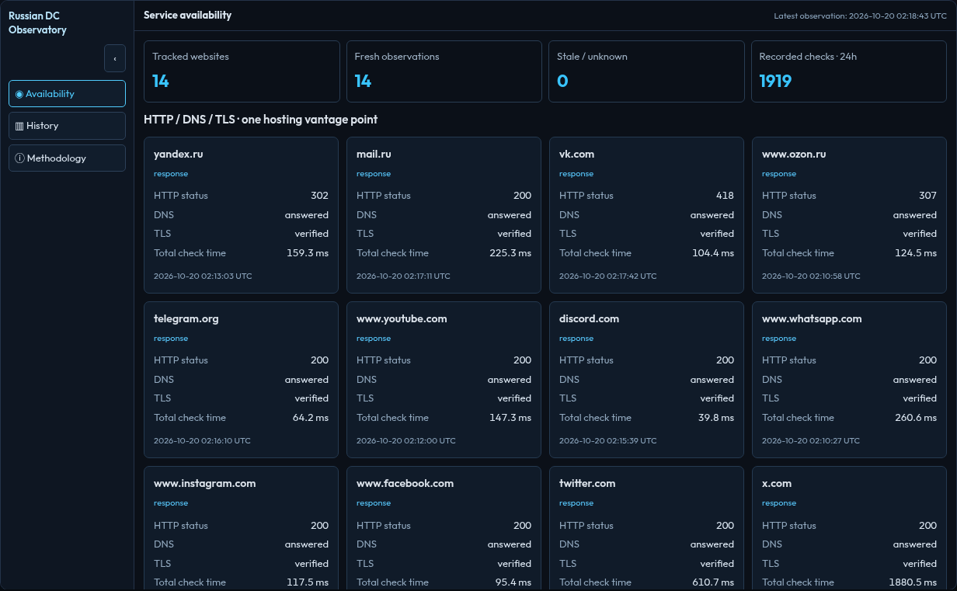Click the Latest observation timestamp
957x591 pixels.
click(x=860, y=16)
